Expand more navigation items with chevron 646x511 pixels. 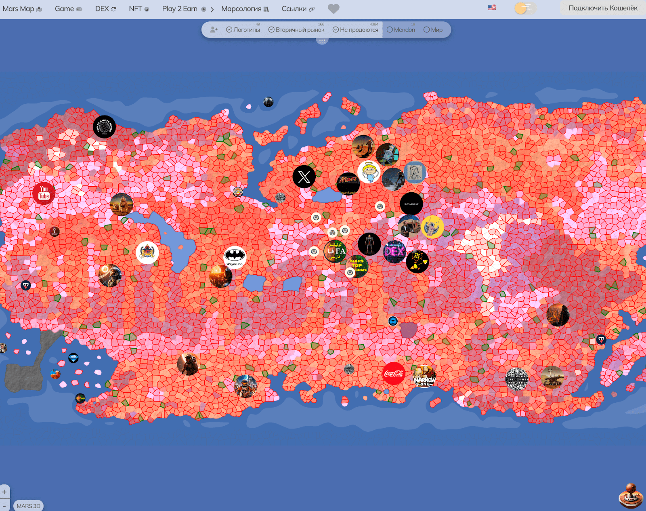coord(212,9)
